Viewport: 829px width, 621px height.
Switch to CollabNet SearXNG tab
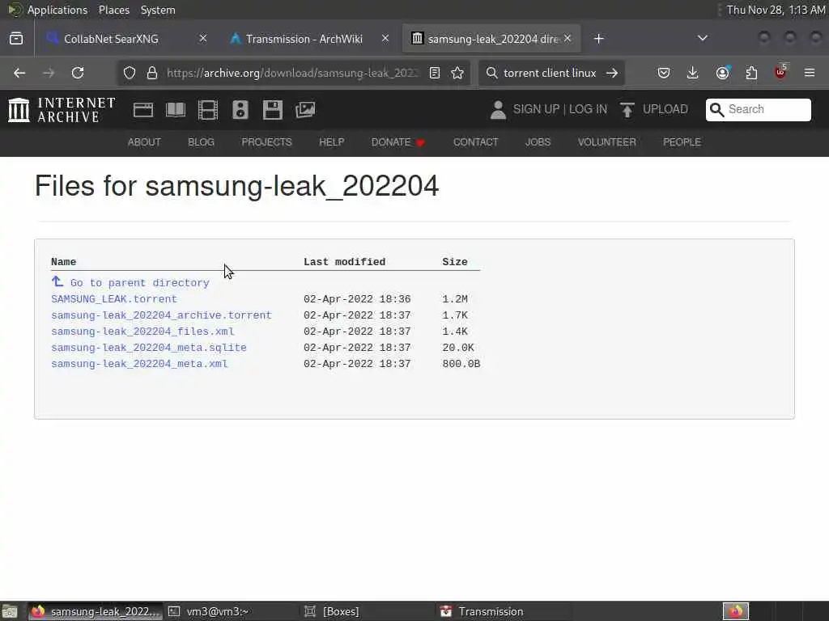(127, 39)
